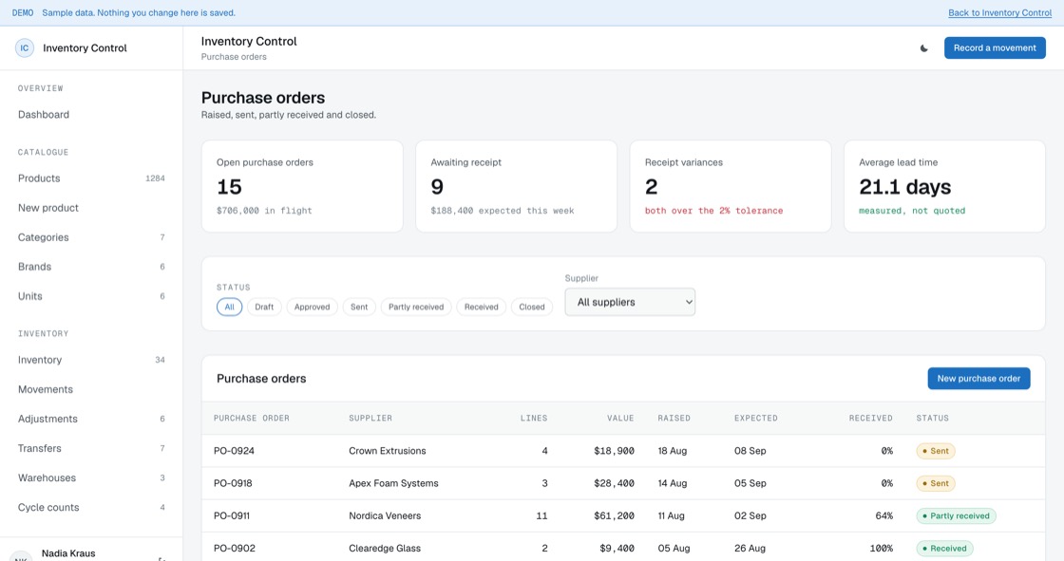Viewport: 1064px width, 561px height.
Task: Open the Awaiting receipt card
Action: tap(517, 187)
